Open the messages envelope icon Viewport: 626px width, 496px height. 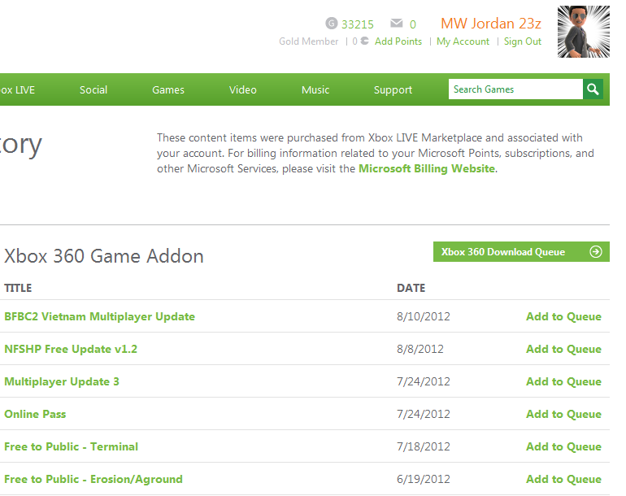397,23
